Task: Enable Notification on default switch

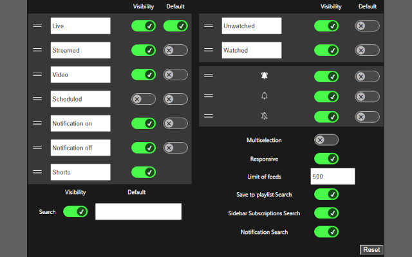Action: pyautogui.click(x=176, y=123)
